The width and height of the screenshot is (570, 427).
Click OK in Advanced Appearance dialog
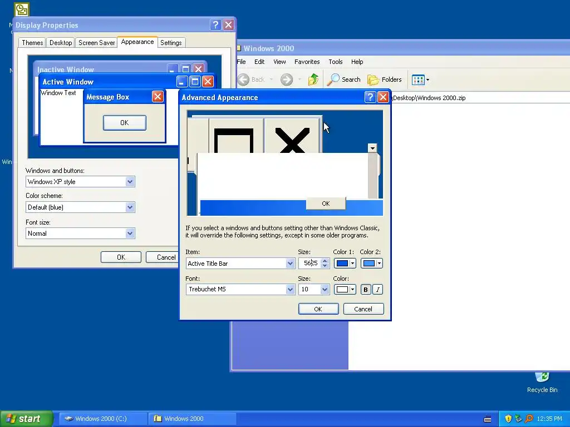[318, 309]
